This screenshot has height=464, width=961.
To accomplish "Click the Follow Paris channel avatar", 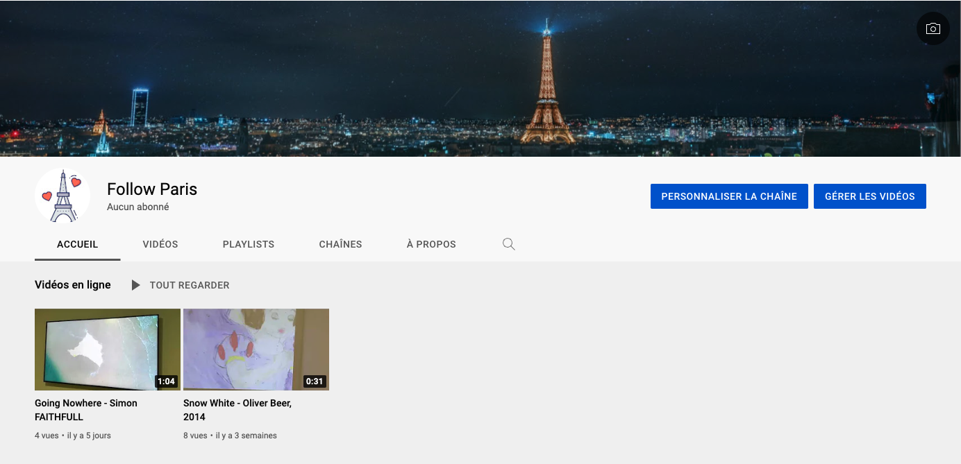I will pos(62,196).
